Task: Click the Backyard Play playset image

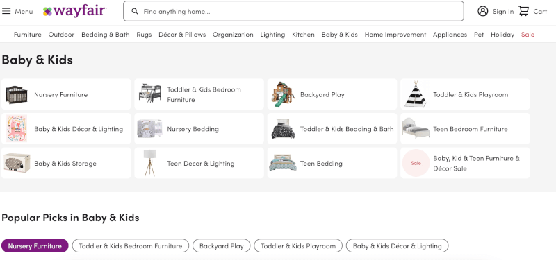Action: 284,94
